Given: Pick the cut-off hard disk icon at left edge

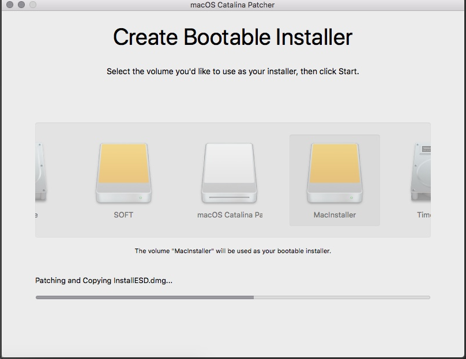Looking at the screenshot, I should coord(40,173).
